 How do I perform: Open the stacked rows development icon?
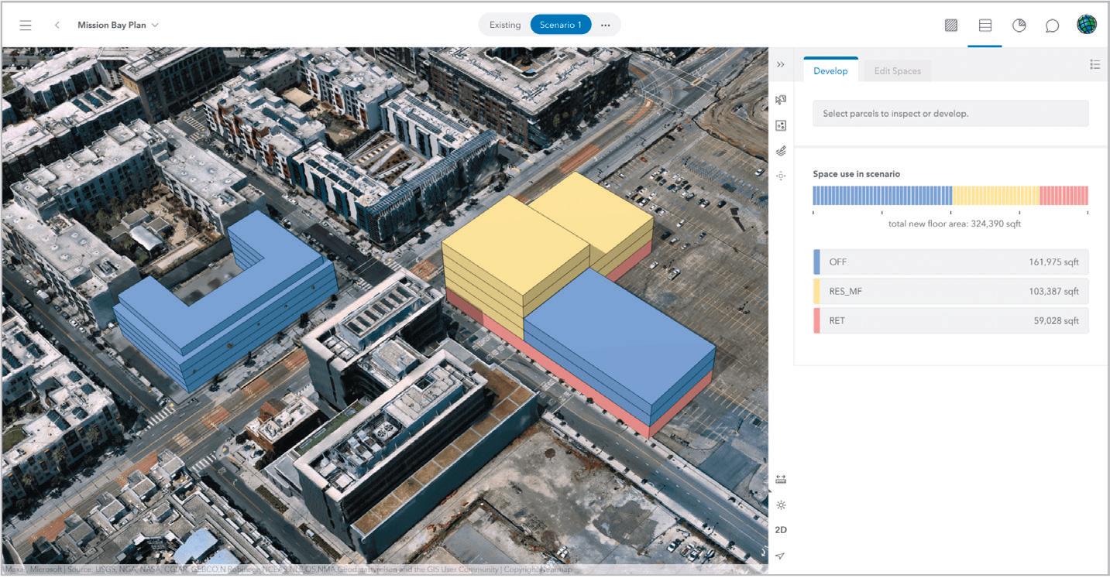tap(985, 25)
